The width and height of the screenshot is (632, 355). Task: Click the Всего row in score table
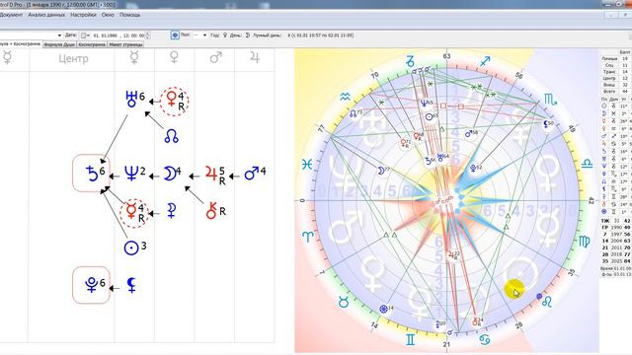616,92
